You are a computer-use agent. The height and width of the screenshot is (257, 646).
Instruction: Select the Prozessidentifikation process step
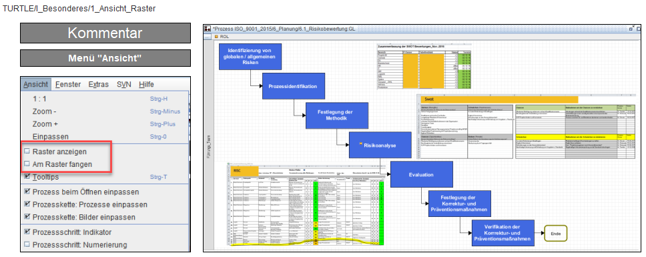click(293, 87)
